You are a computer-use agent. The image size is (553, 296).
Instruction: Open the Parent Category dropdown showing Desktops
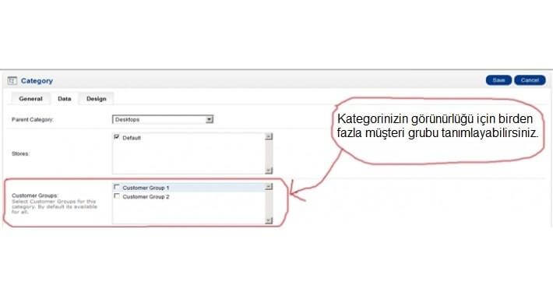163,120
